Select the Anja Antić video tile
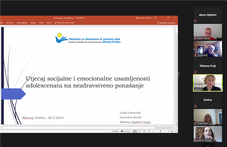The image size is (227, 147). click(x=208, y=32)
